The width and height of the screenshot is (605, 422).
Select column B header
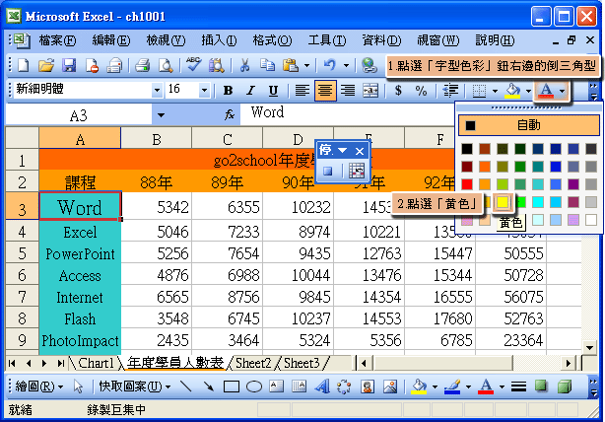coord(157,138)
